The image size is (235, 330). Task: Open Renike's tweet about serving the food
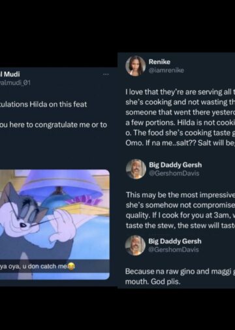[x=180, y=117]
